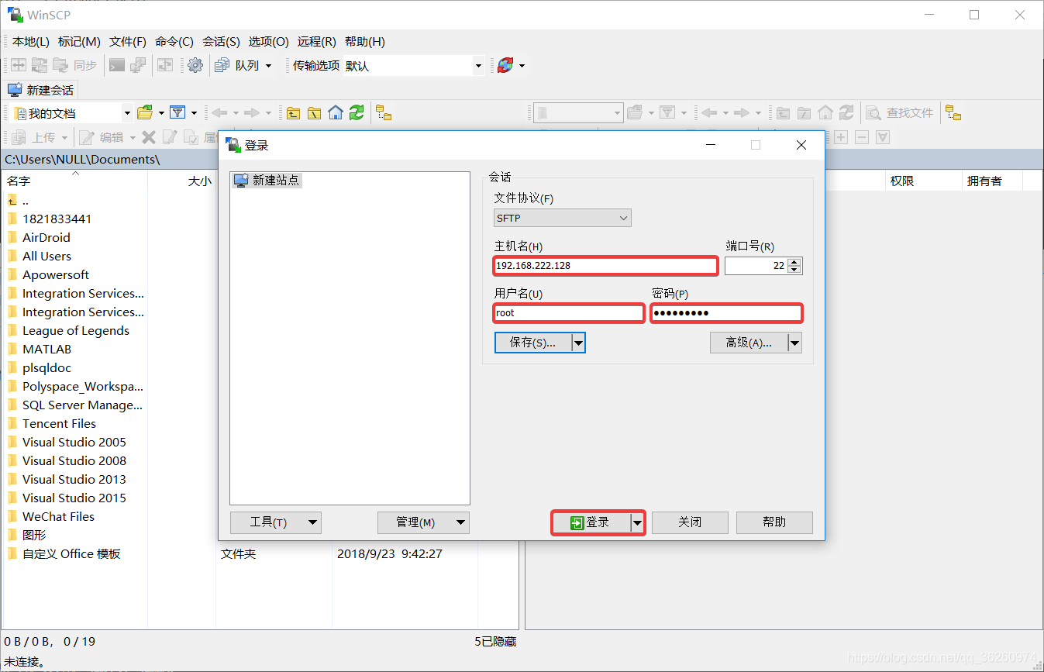1044x672 pixels.
Task: Click the Port number field showing 22
Action: [756, 266]
